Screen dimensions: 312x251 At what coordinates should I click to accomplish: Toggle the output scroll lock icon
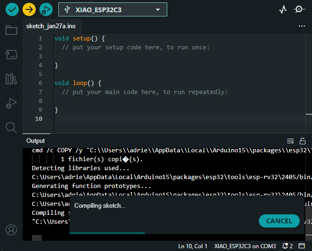pyautogui.click(x=303, y=141)
